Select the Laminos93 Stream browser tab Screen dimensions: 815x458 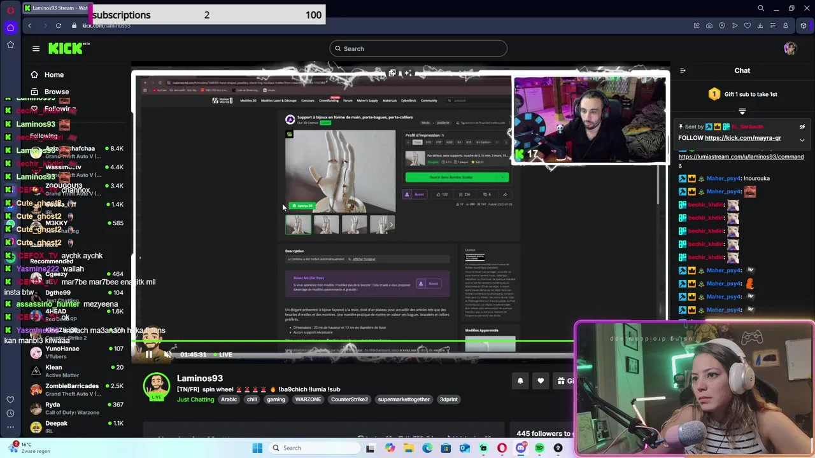click(56, 8)
